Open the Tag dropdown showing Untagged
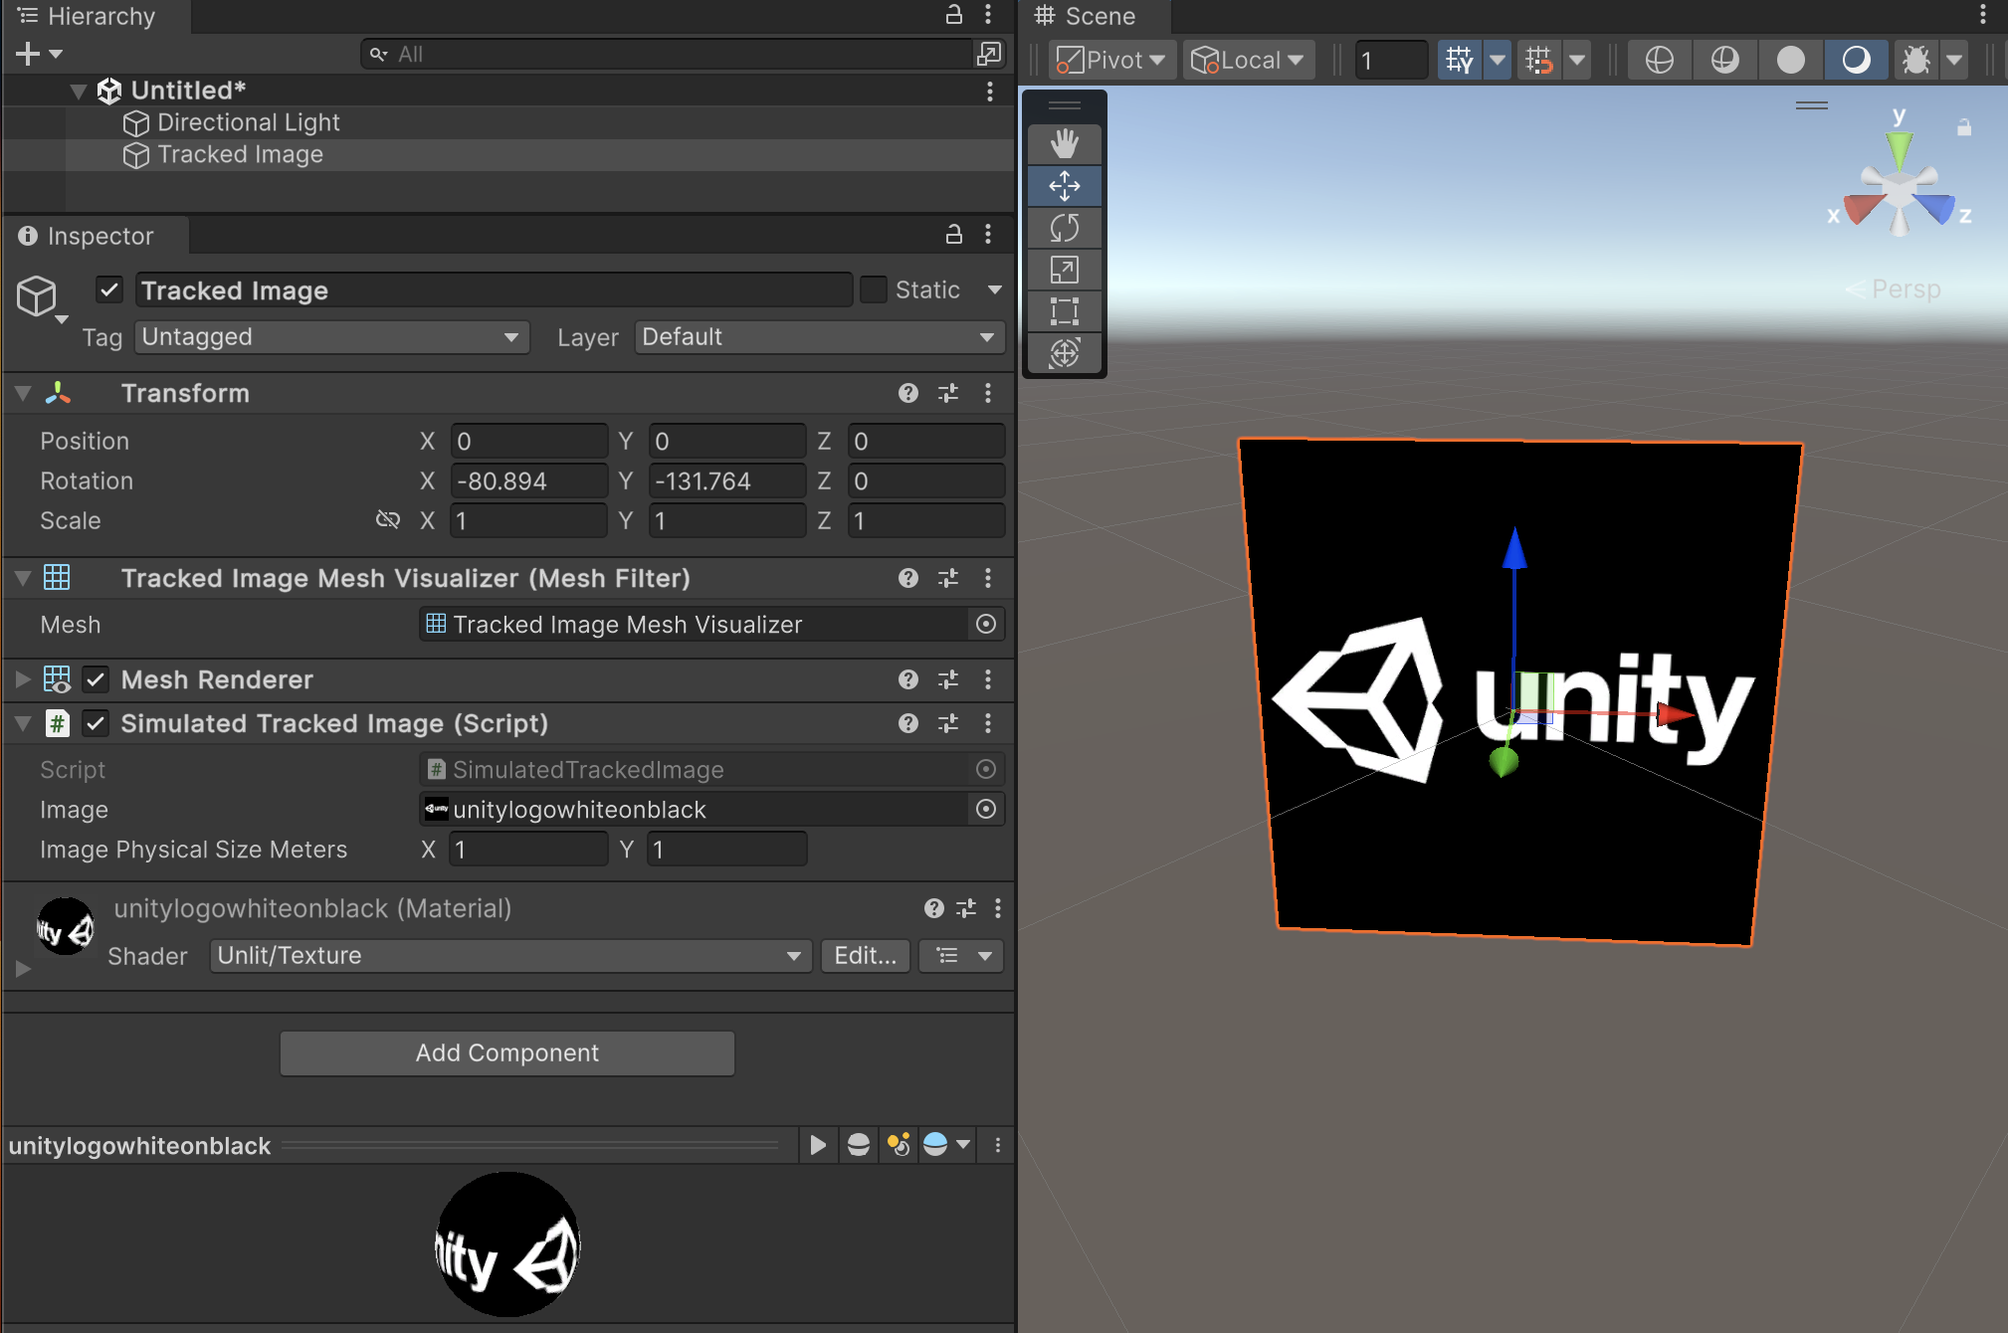 (x=330, y=337)
